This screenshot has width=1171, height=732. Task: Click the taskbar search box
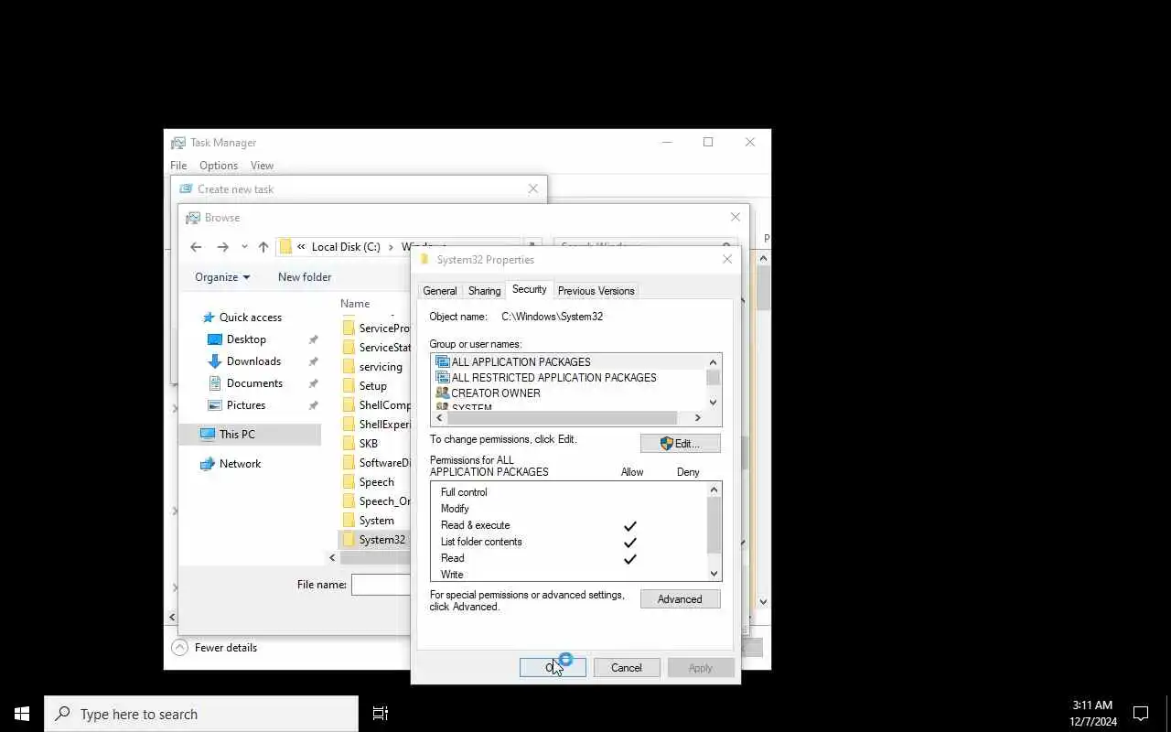(x=201, y=714)
